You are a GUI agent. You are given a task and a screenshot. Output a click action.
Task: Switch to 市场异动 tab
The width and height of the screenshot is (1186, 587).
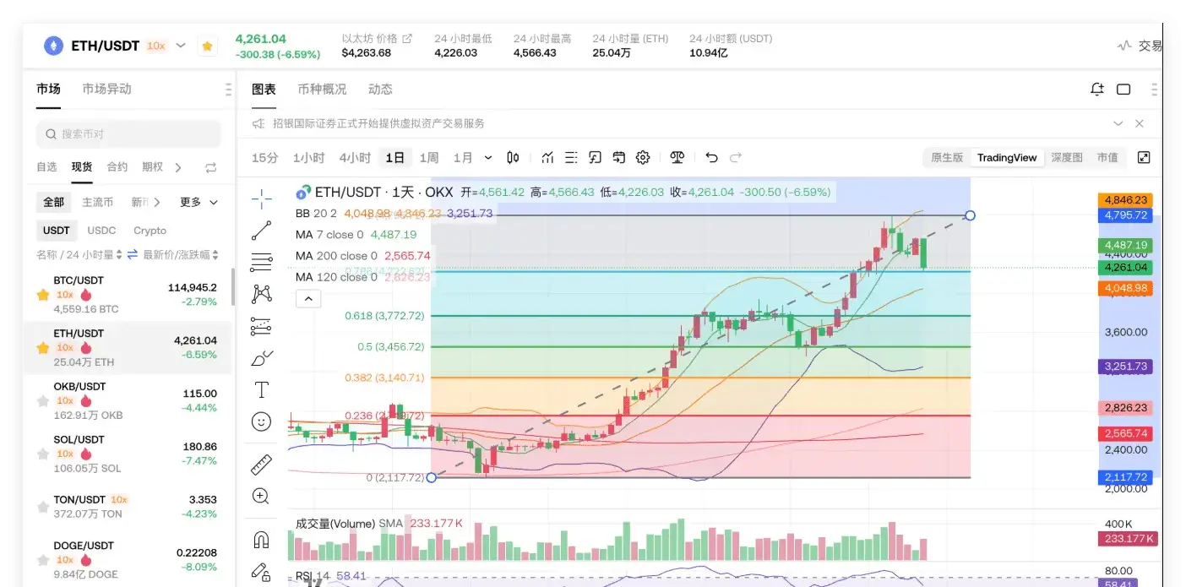coord(106,89)
